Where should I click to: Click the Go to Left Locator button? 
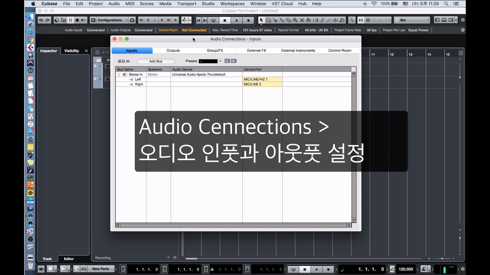198,20
